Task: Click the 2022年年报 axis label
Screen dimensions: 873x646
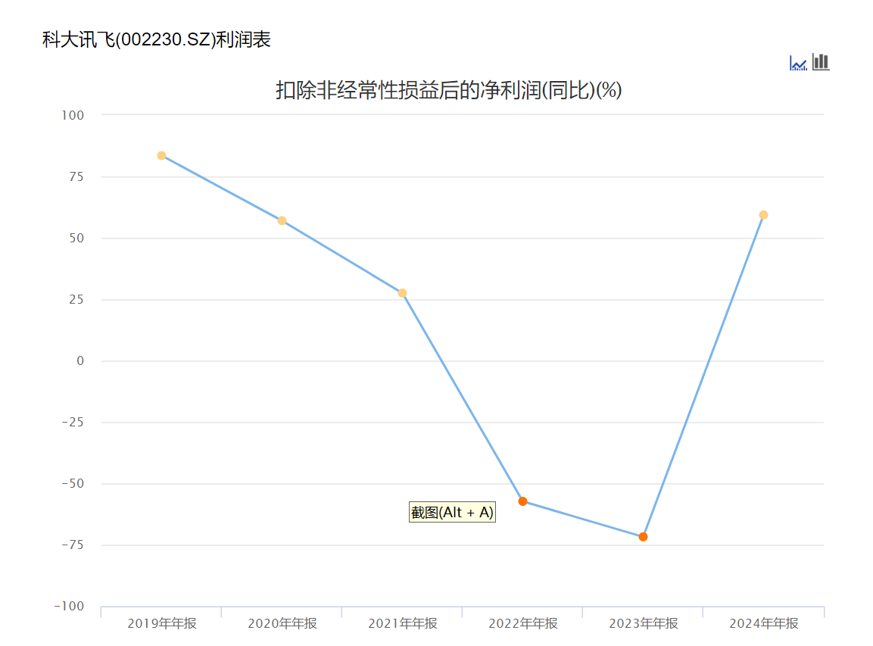Action: coord(522,623)
